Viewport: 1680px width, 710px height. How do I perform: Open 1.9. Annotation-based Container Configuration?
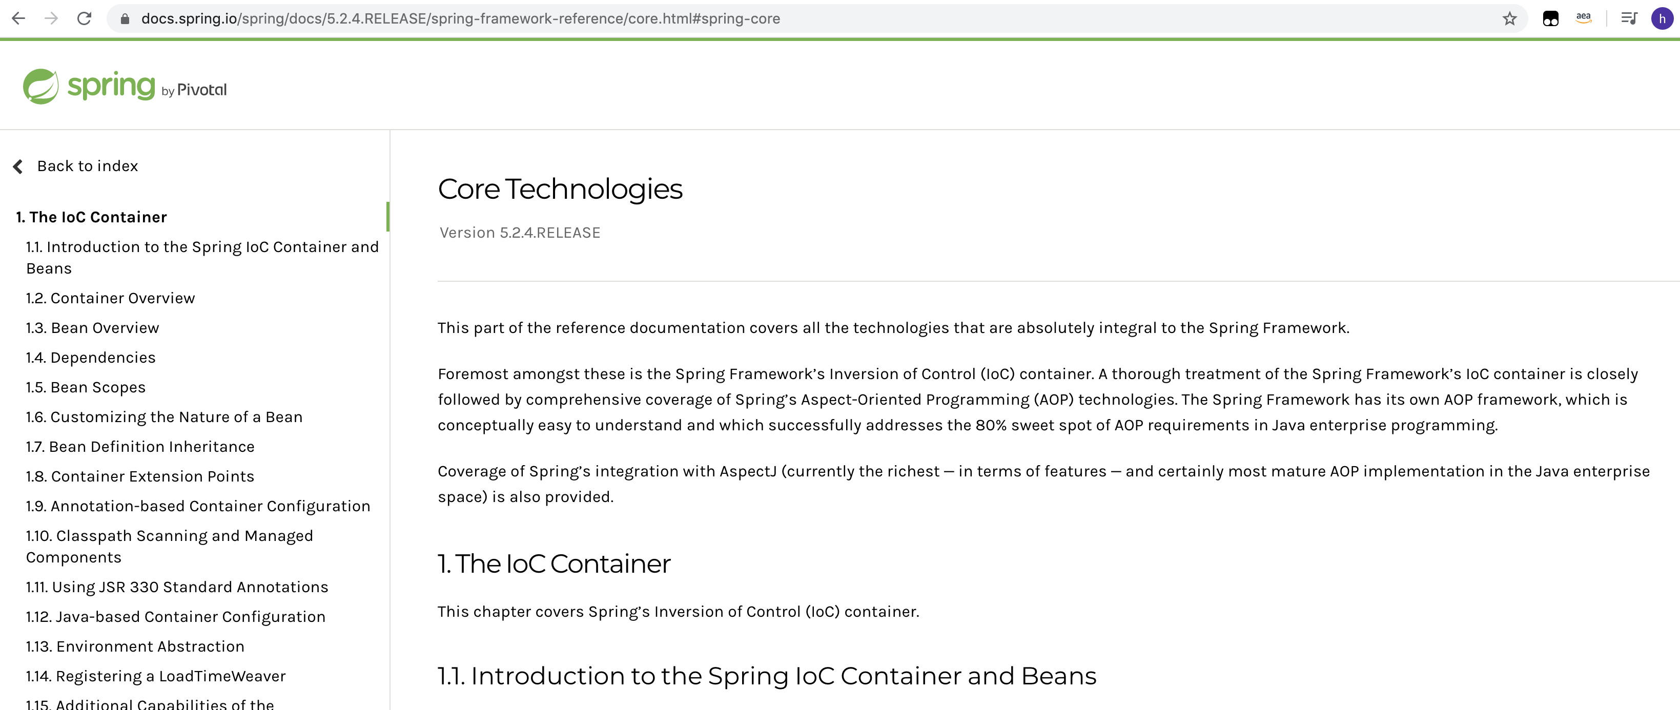(x=198, y=506)
